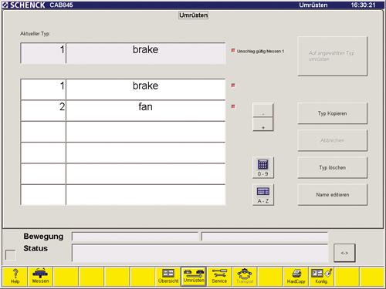Click the minus stepper button
386x289 pixels.
click(x=263, y=110)
